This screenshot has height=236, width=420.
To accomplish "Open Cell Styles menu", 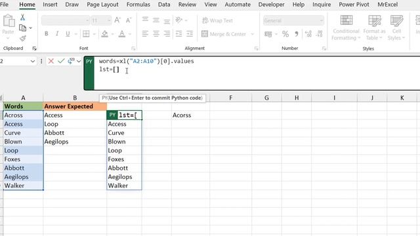I will pyautogui.click(x=396, y=28).
